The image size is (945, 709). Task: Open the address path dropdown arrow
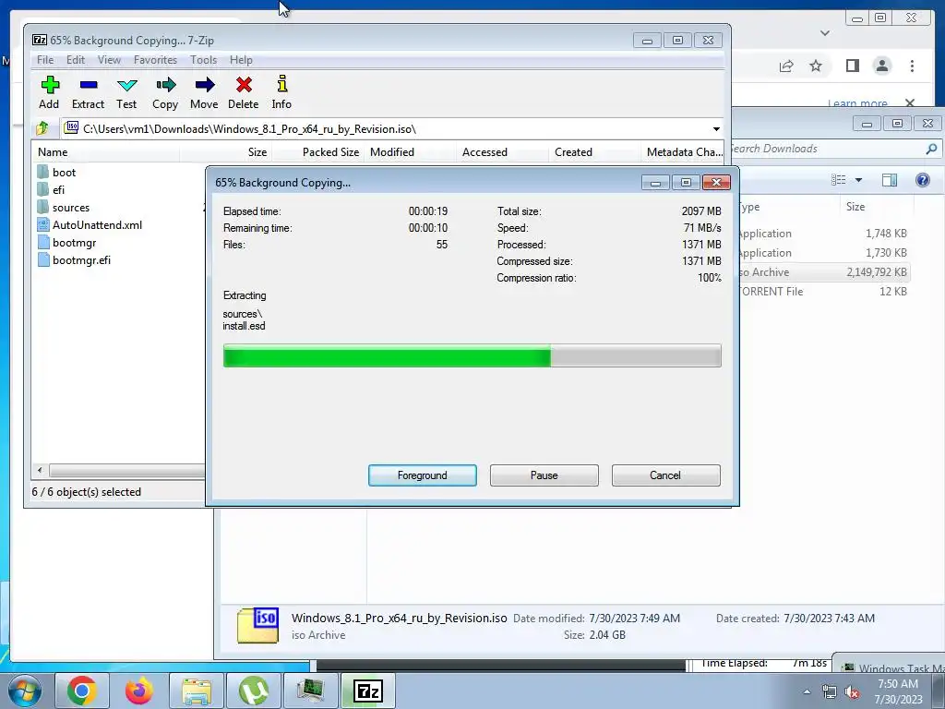(x=716, y=129)
